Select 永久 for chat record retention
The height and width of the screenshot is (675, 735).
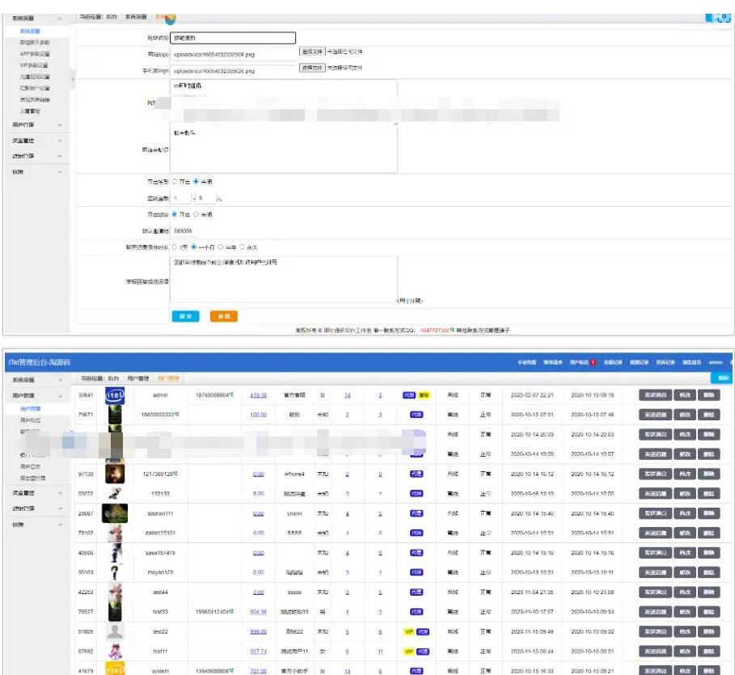coord(242,247)
